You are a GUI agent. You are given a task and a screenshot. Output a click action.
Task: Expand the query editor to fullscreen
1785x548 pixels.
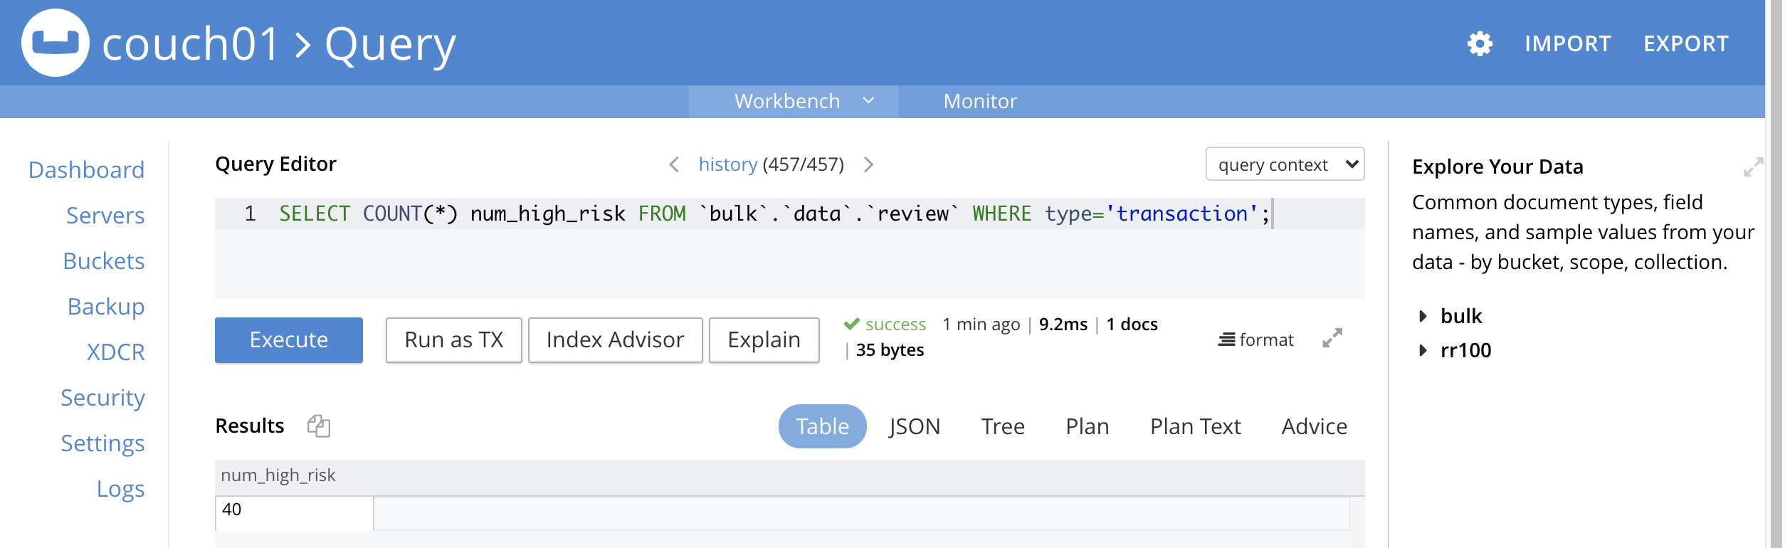(x=1332, y=338)
